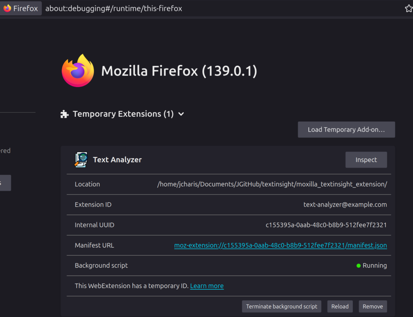
Task: Click the Temporary Extensions (1) heading
Action: (x=123, y=114)
